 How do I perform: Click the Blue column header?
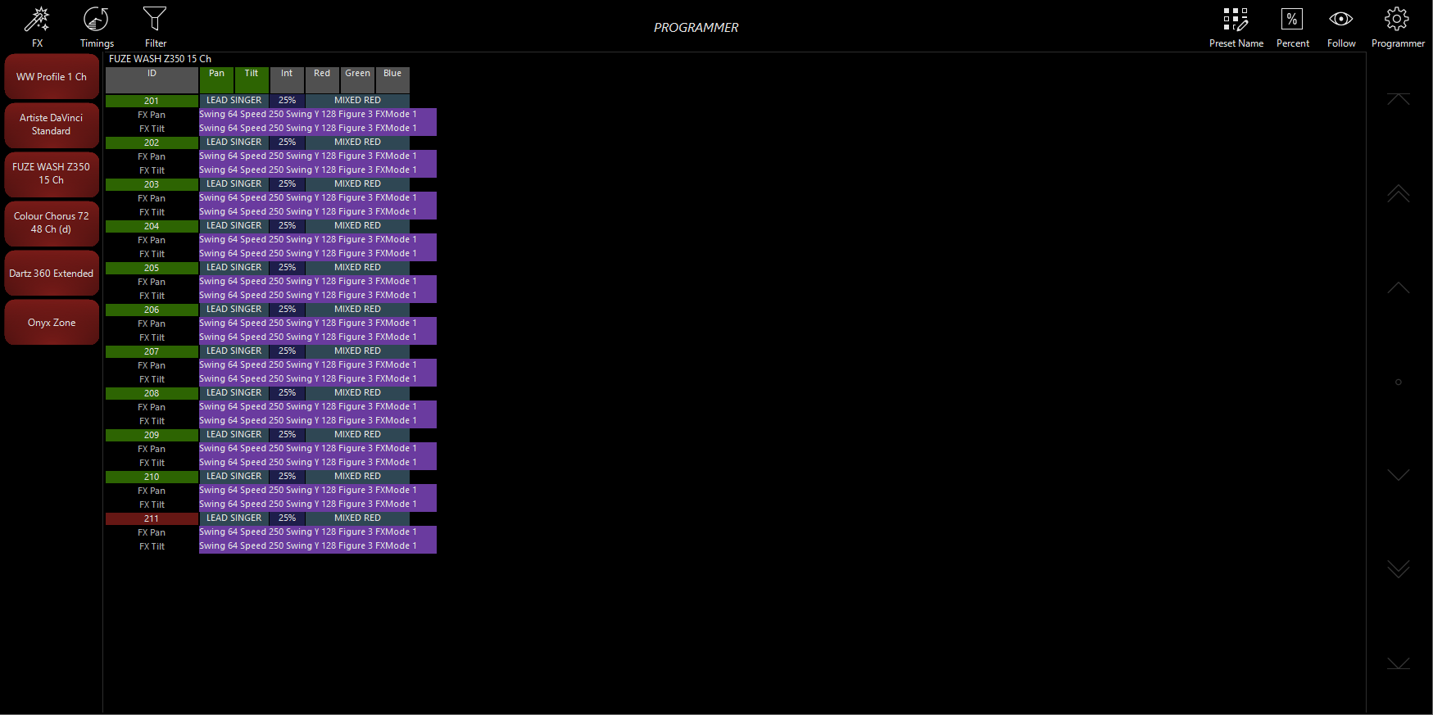[x=392, y=80]
